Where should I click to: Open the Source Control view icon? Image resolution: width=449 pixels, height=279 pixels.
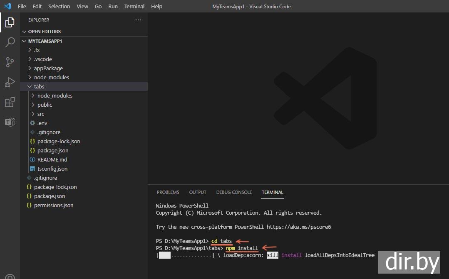pyautogui.click(x=10, y=62)
